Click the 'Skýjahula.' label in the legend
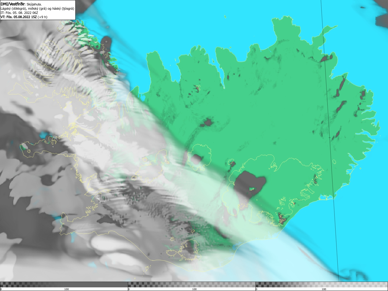The height and width of the screenshot is (291, 388). 34,4
